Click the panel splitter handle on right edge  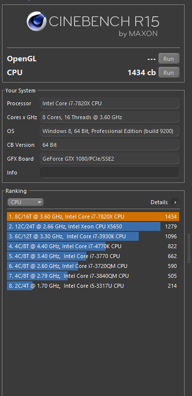pos(189,249)
